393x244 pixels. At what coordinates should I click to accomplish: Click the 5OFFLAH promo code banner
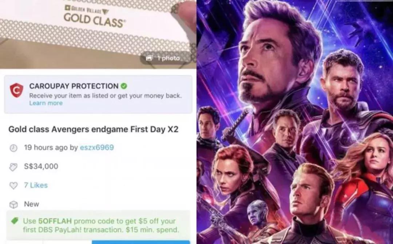pos(98,225)
